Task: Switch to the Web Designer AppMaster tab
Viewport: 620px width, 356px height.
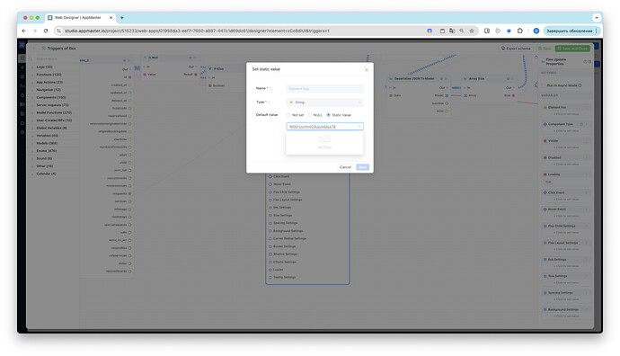Action: 77,18
